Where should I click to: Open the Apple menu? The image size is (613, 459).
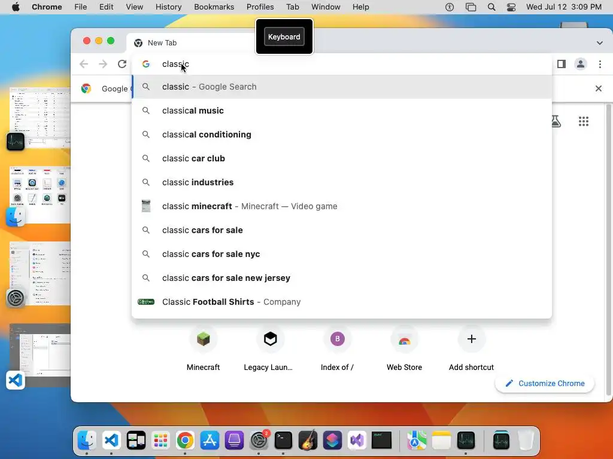pos(16,7)
